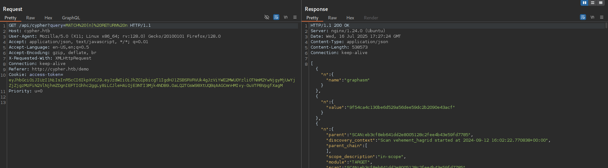This screenshot has height=168, width=608.
Task: Click crossed-eye icon in Request panel
Action: point(267,17)
